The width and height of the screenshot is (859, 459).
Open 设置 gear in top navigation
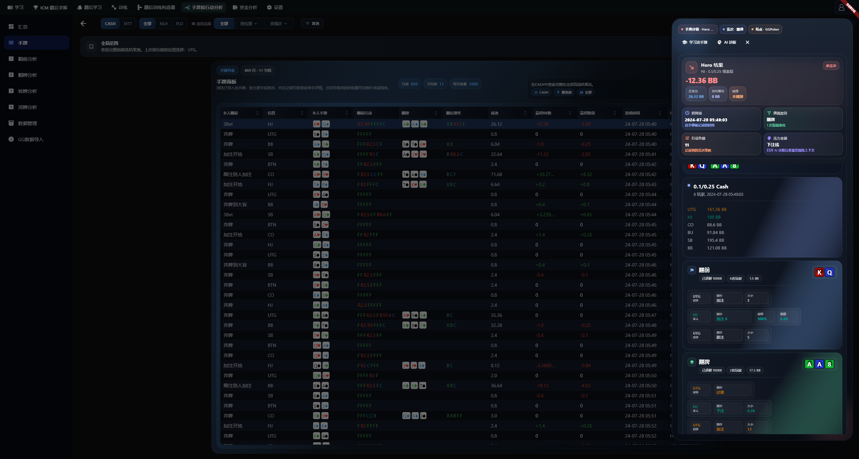275,7
